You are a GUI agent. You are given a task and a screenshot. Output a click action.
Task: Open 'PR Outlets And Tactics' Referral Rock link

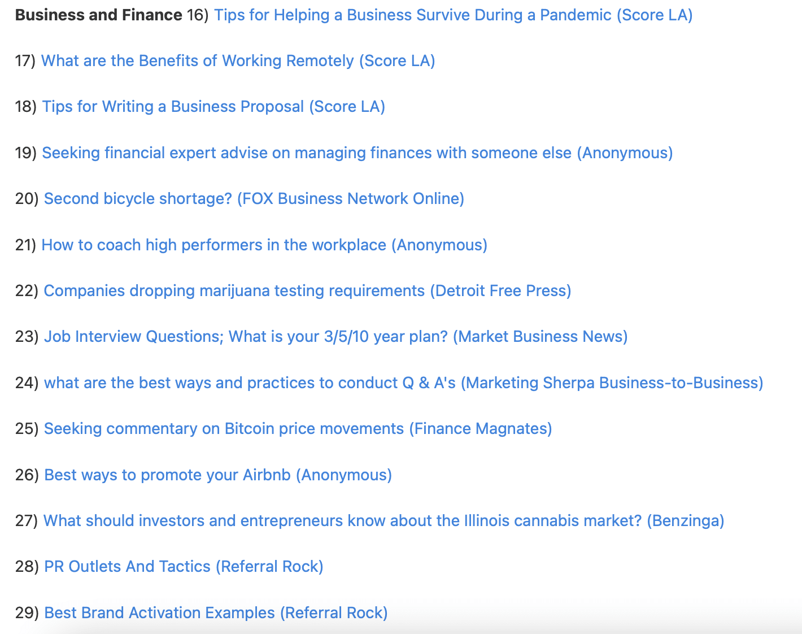184,567
